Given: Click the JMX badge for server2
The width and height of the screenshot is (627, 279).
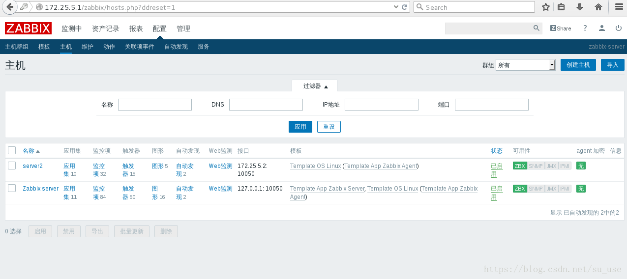Looking at the screenshot, I should (552, 166).
